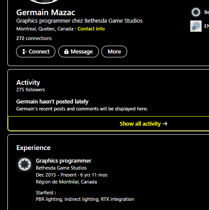Image resolution: width=209 pixels, height=210 pixels.
Task: Click the arrow beside Show all activity
Action: pos(165,124)
